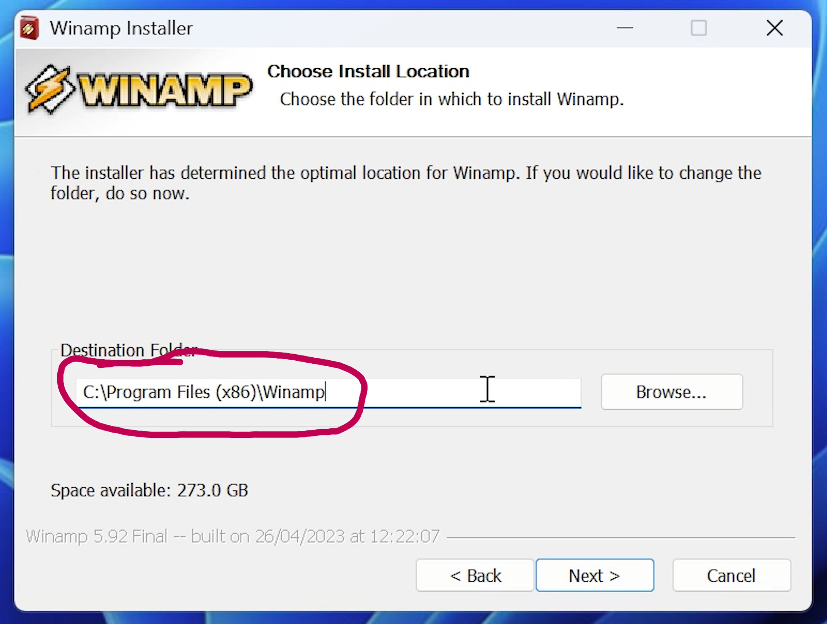The width and height of the screenshot is (827, 624).
Task: Go to the previous step with Back
Action: 475,576
